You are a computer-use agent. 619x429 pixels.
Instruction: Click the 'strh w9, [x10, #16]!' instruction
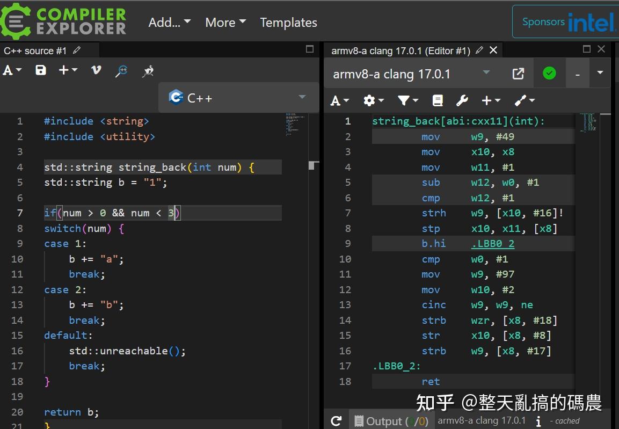click(492, 213)
